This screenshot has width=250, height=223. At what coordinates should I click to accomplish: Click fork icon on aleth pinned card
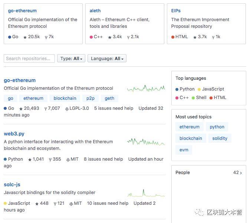[128, 37]
